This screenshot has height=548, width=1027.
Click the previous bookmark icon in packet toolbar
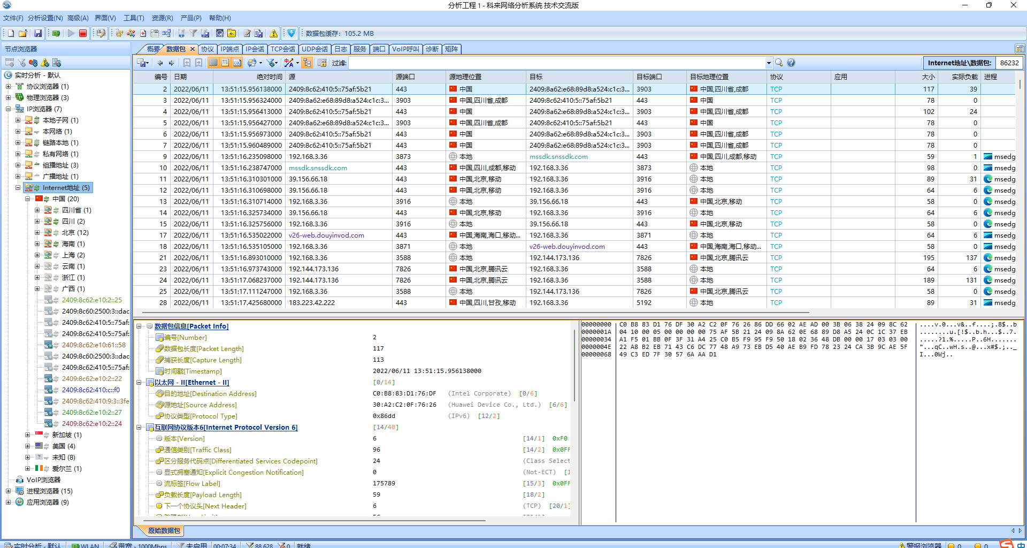click(187, 63)
